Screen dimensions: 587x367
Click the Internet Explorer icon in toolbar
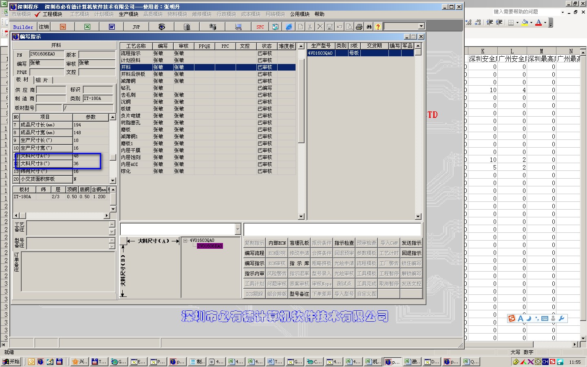289,27
